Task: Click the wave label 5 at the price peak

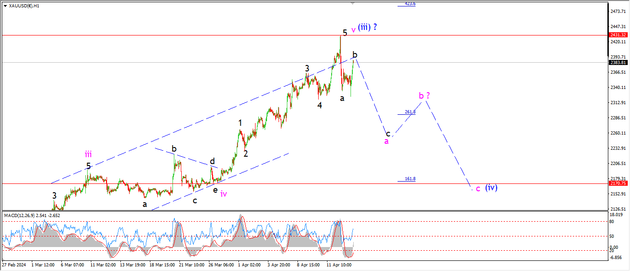Action: pos(345,33)
